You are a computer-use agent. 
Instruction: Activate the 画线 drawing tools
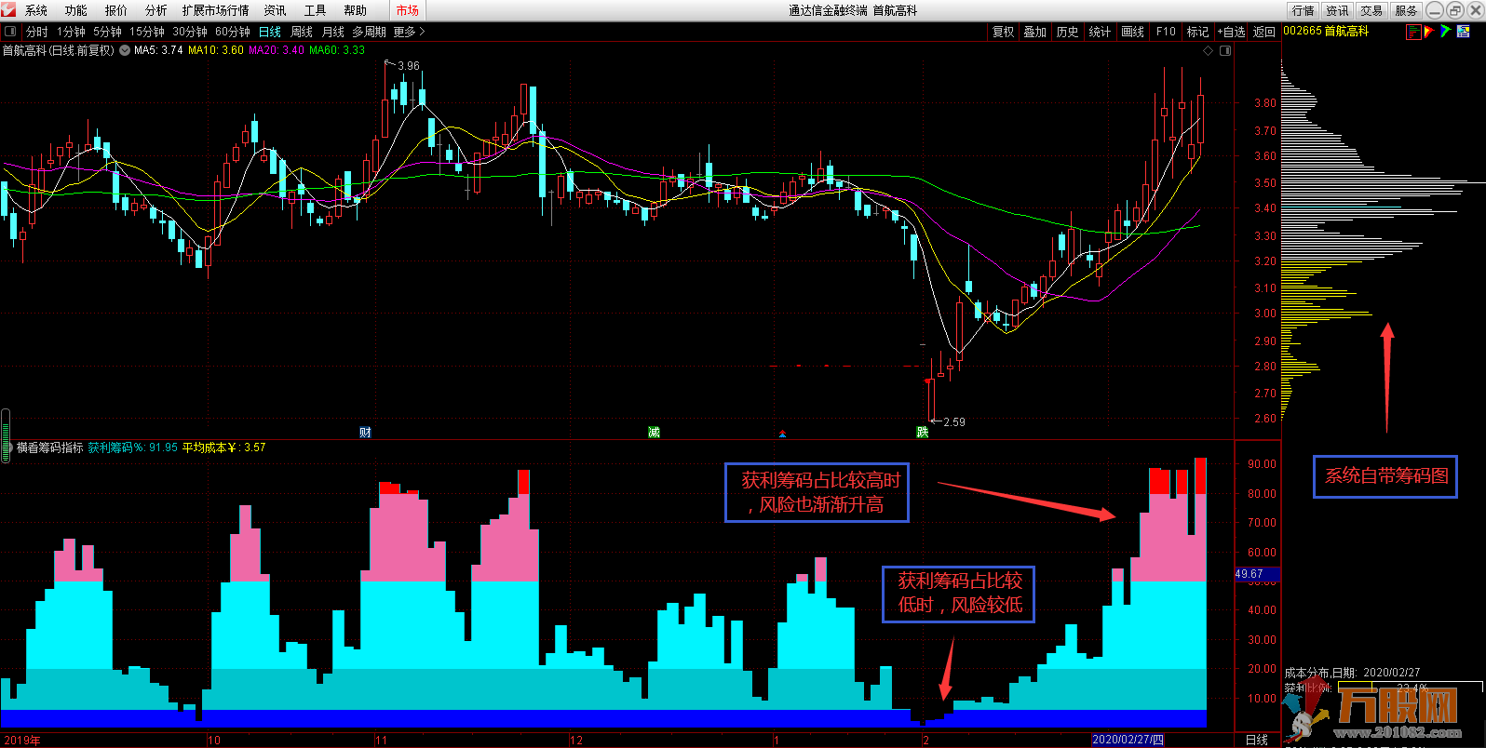pos(1133,32)
